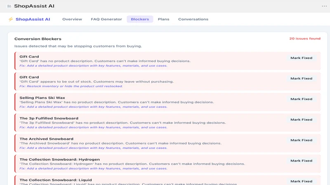Mark The Archived Snowboard issue fixed
This screenshot has height=185, width=330.
(x=302, y=140)
